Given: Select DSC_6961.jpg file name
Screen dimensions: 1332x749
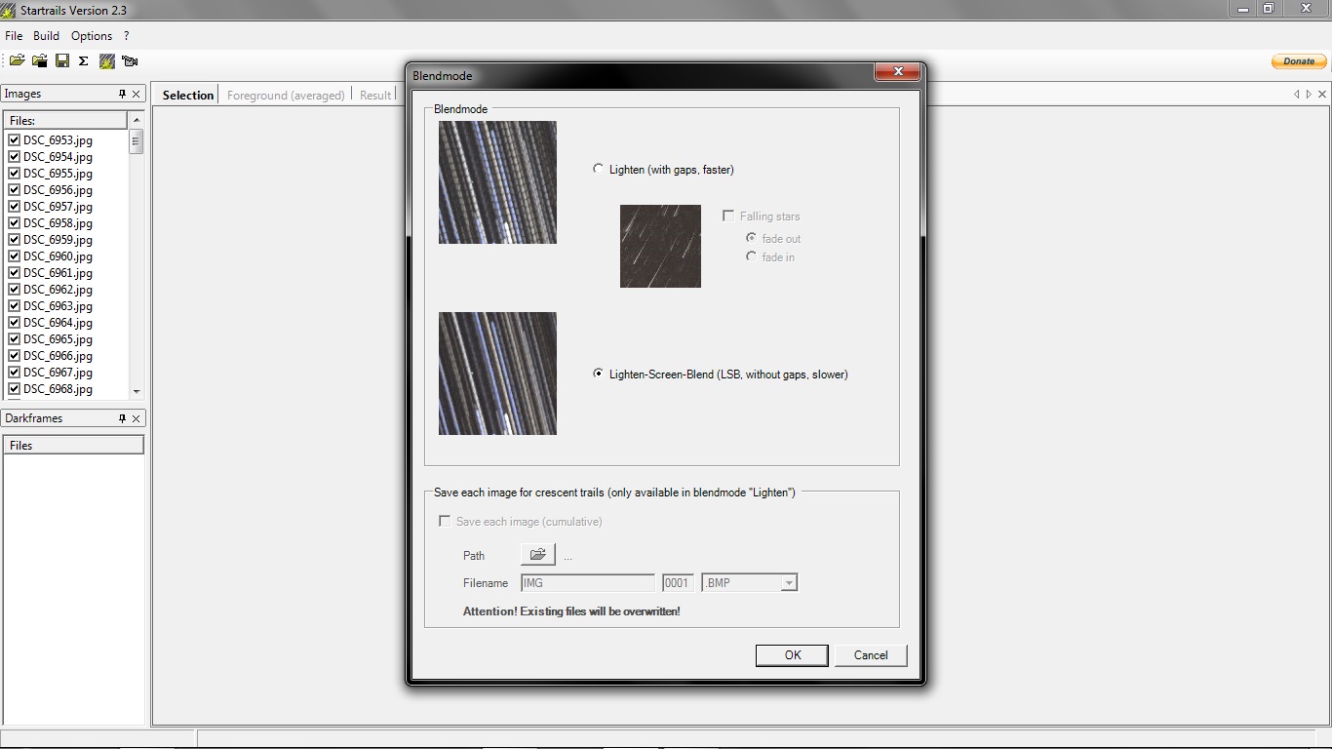Looking at the screenshot, I should [x=58, y=273].
